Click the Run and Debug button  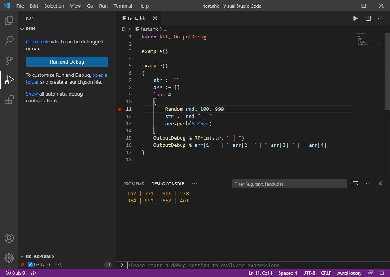pyautogui.click(x=67, y=62)
